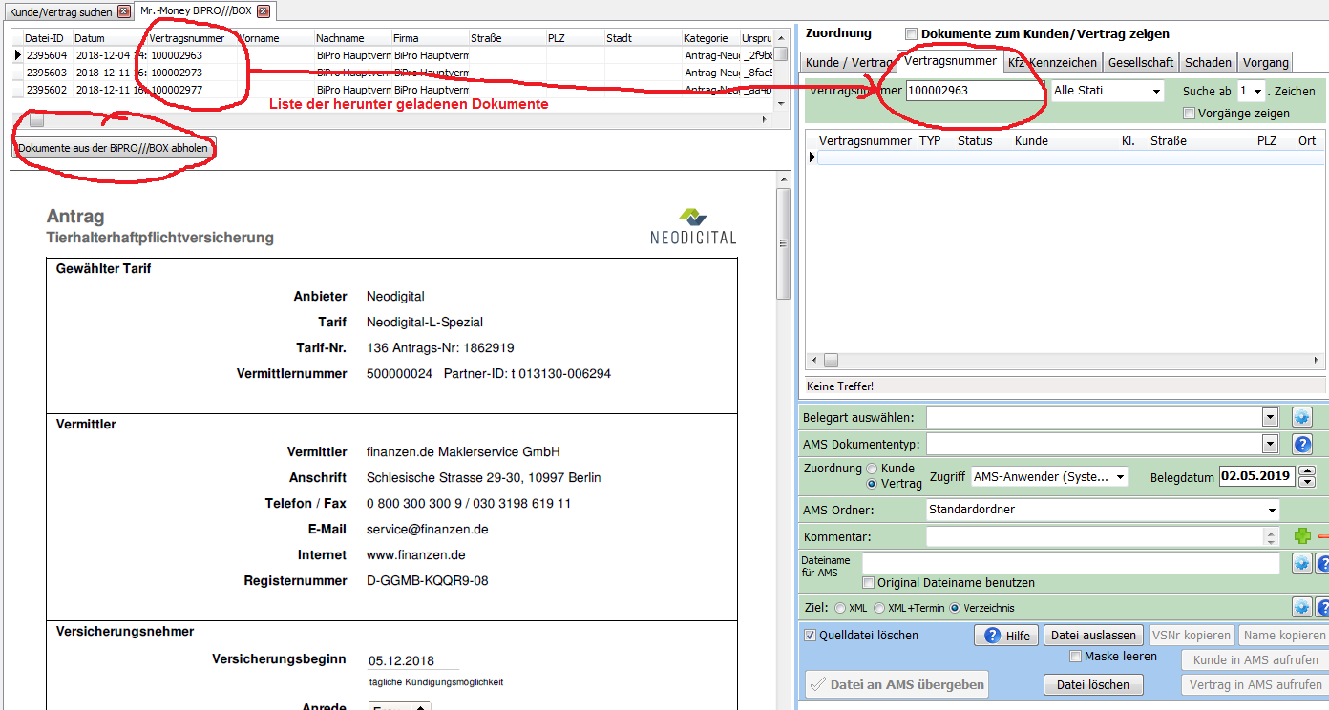Screen dimensions: 1329x710
Task: Click the Datei an AMS übergeben button
Action: click(x=897, y=684)
